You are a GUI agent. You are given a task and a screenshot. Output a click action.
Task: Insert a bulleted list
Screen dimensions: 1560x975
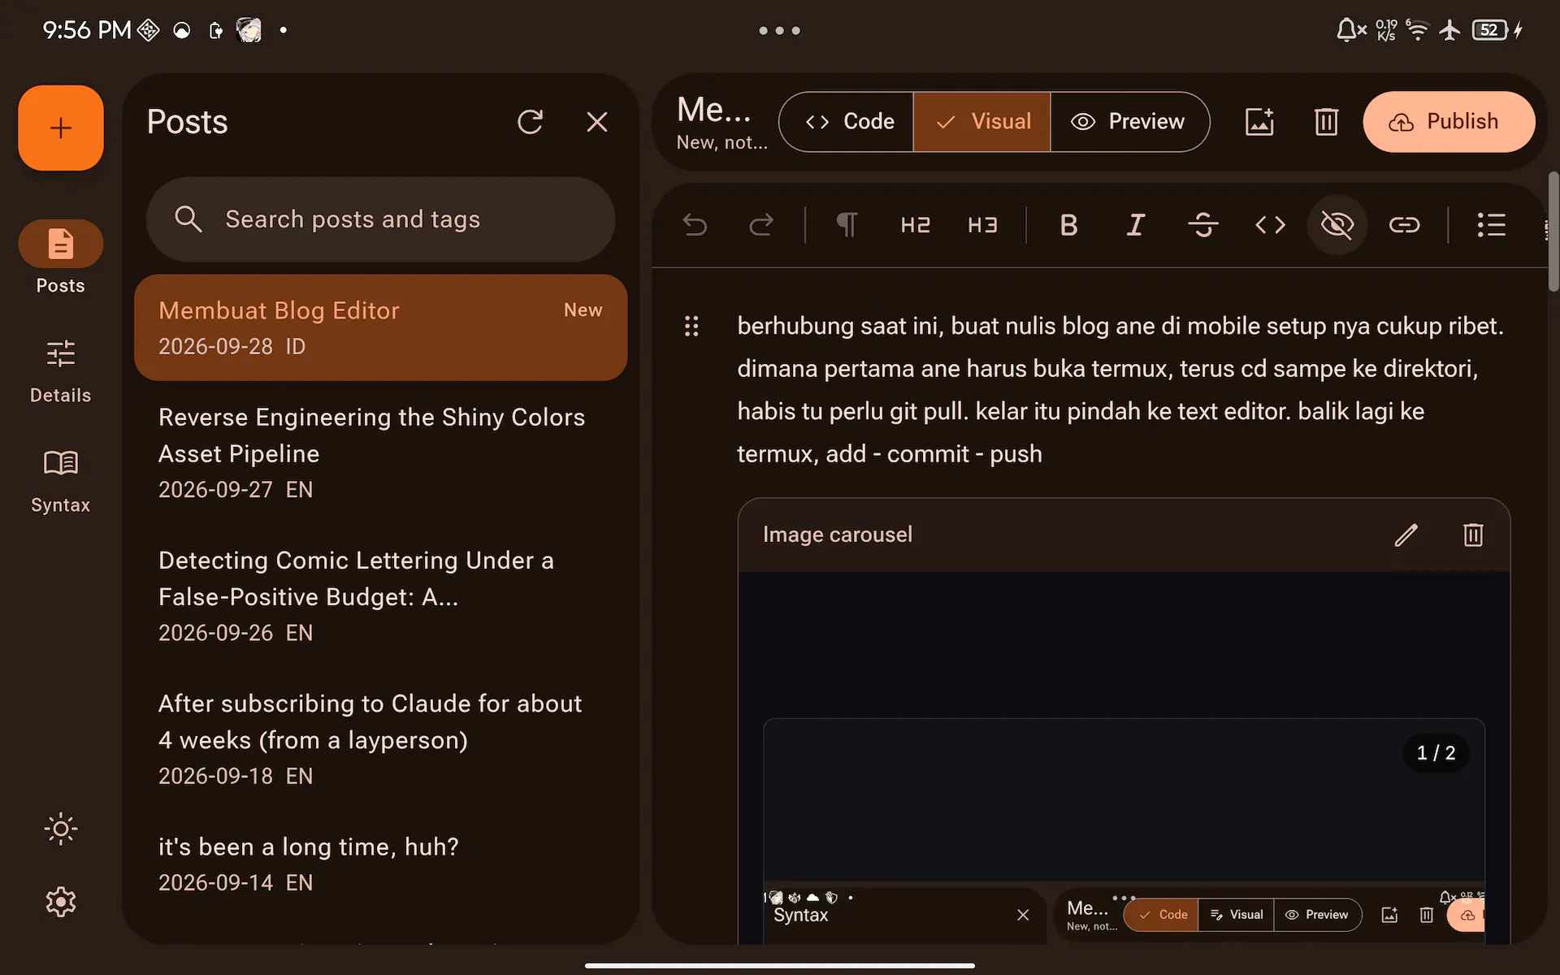pyautogui.click(x=1491, y=224)
